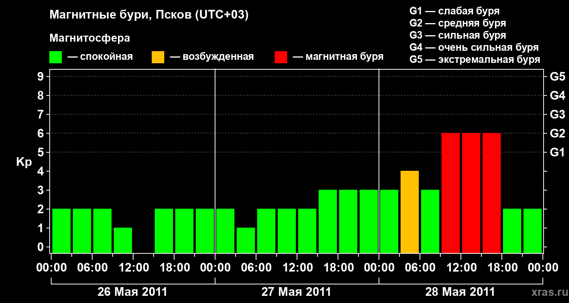Click the green Kp 3 bar at 06:00 on 28 Мая
Image resolution: width=569 pixels, height=303 pixels.
pos(430,222)
